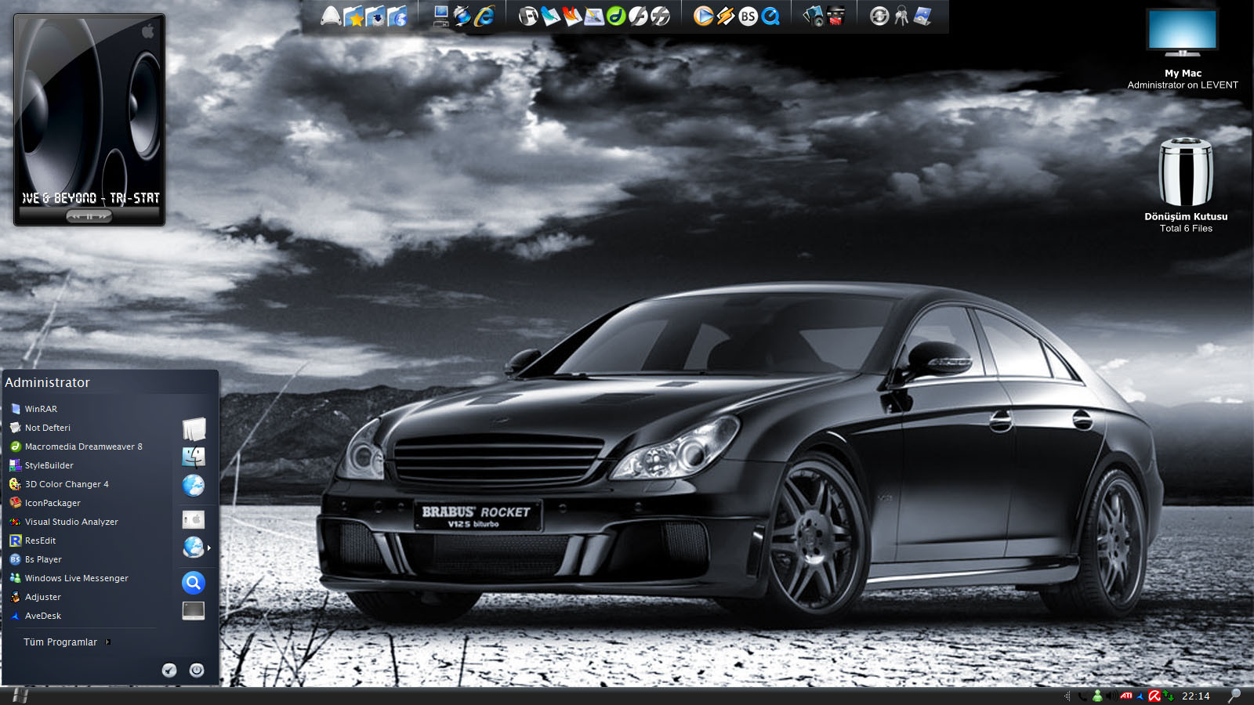Click the ATI tray icon
The image size is (1254, 705).
click(x=1126, y=696)
